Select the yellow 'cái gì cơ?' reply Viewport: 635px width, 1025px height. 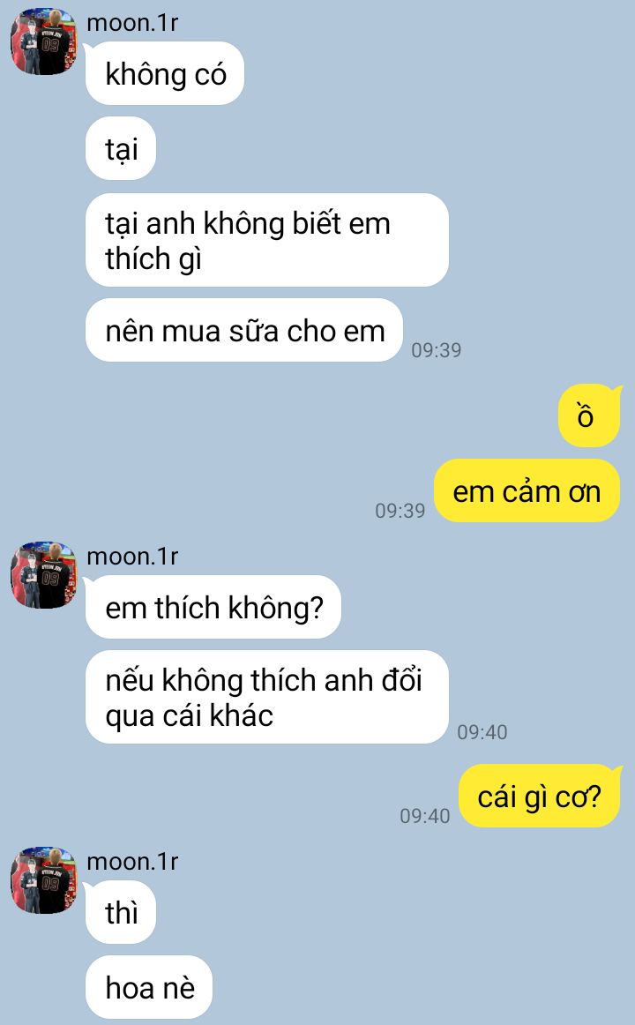539,797
